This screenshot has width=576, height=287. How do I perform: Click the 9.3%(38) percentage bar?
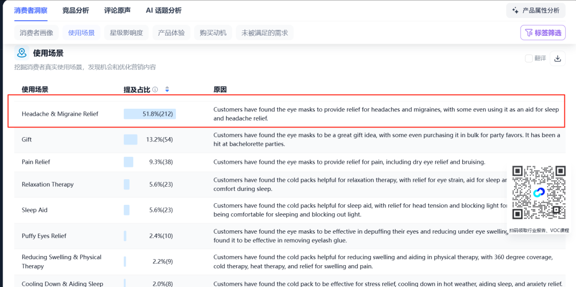(x=129, y=162)
